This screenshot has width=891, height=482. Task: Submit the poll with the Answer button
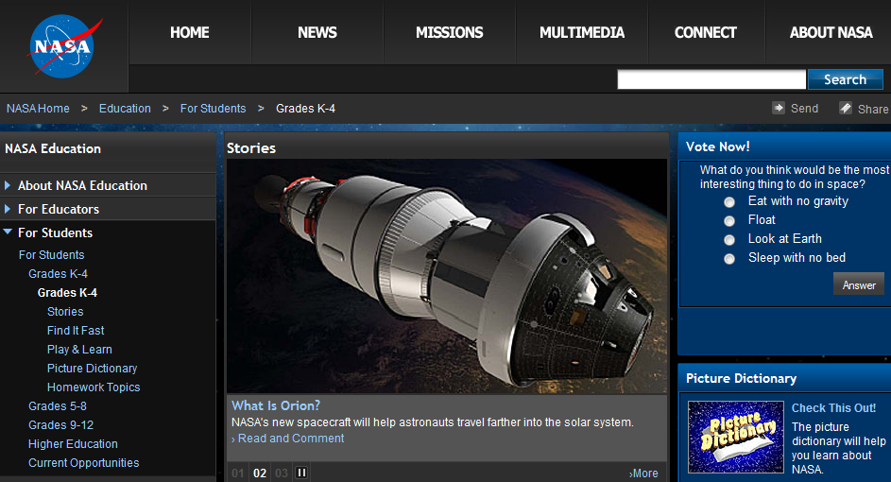859,284
